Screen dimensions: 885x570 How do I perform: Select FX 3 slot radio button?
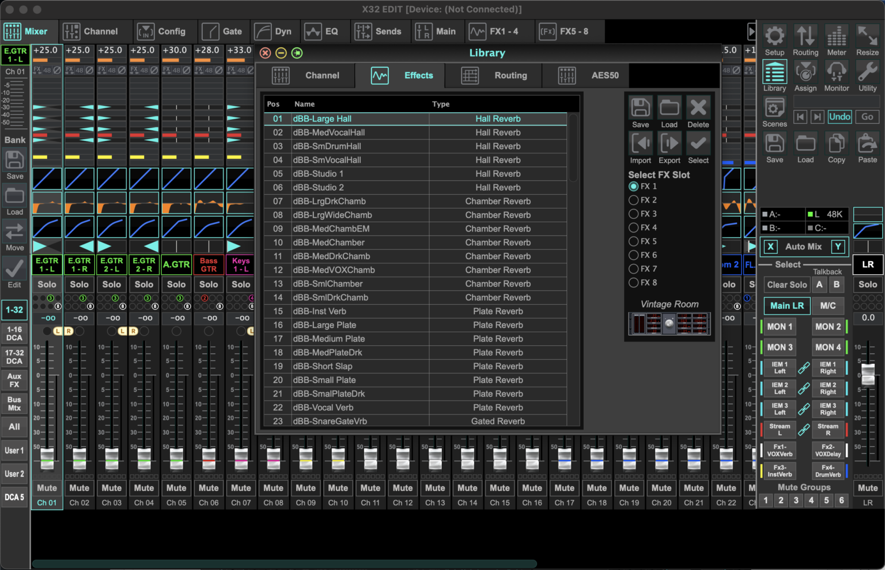[633, 214]
